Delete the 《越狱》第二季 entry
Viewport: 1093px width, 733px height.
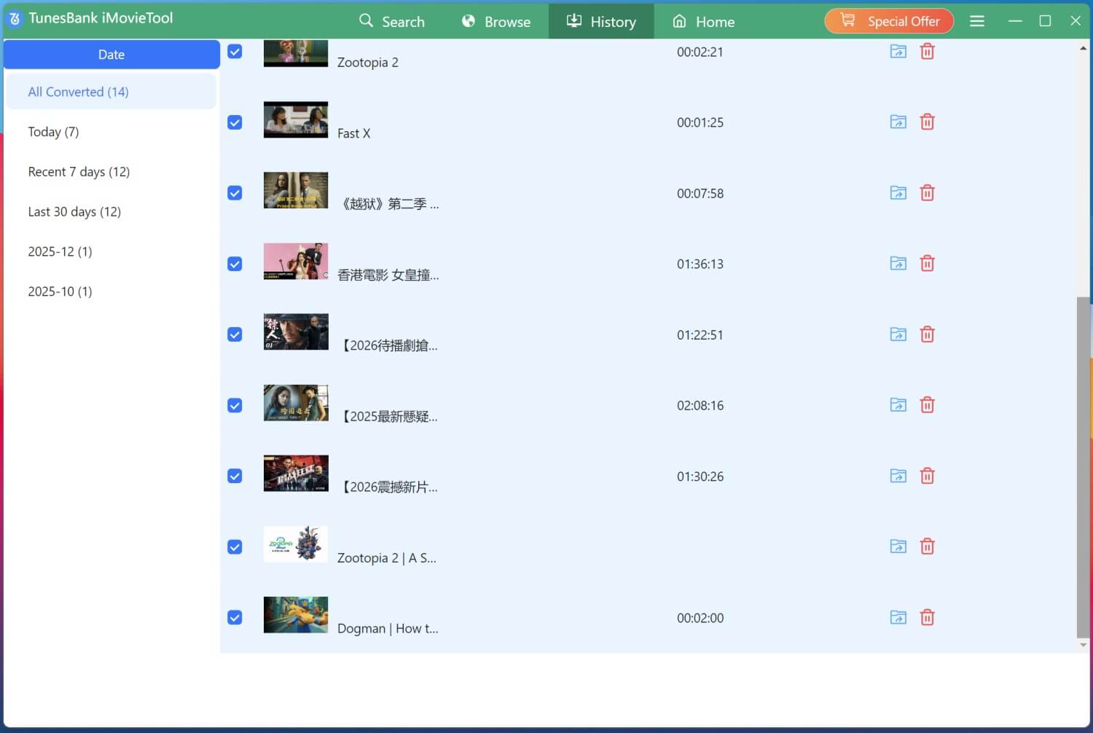coord(927,193)
